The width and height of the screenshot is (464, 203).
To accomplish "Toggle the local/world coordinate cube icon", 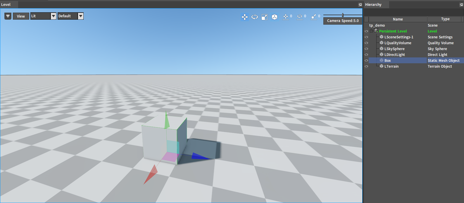I will 275,17.
